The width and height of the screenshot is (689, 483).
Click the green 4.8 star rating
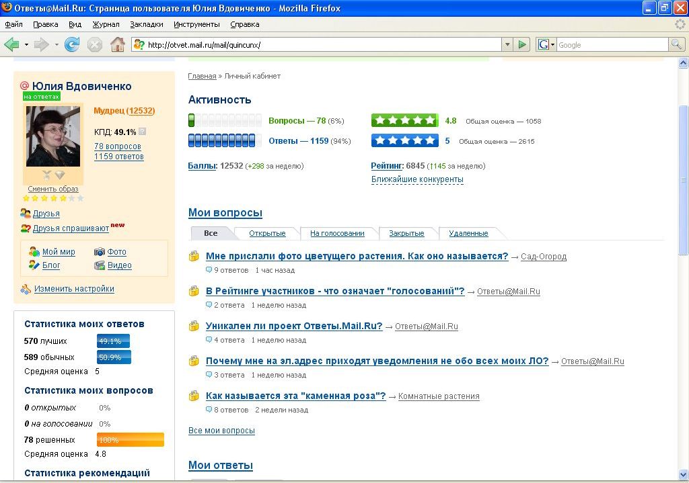coord(404,121)
